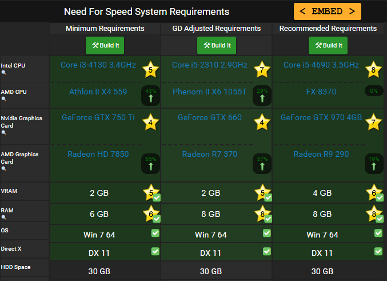Click the 57% arrow badge beside Radeon R7 370

pyautogui.click(x=262, y=164)
